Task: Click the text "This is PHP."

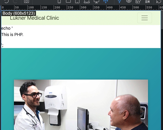Action: pyautogui.click(x=12, y=35)
